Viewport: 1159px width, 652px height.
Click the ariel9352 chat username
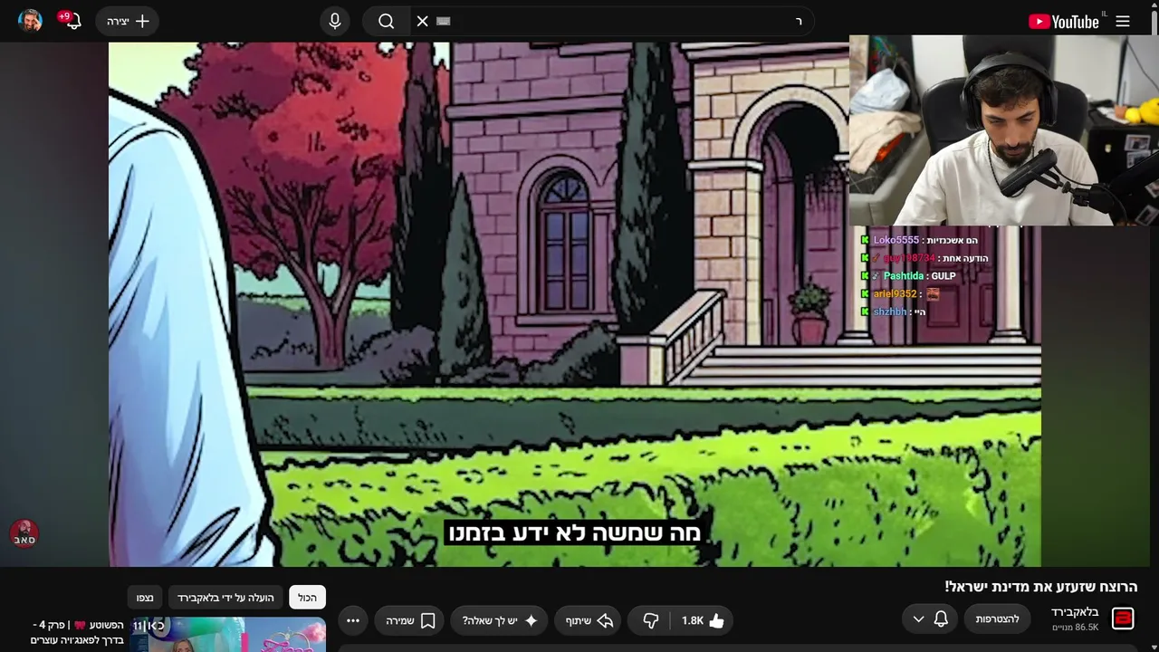896,294
